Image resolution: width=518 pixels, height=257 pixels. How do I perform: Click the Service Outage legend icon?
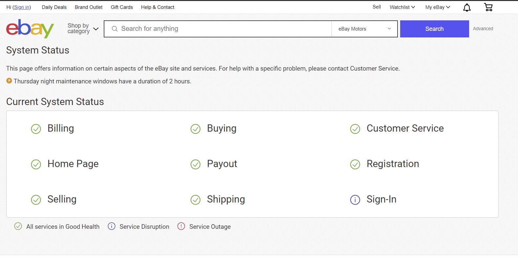point(181,226)
